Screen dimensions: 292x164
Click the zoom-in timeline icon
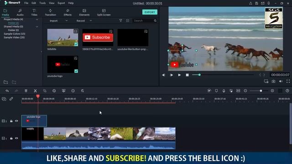pyautogui.click(x=272, y=91)
